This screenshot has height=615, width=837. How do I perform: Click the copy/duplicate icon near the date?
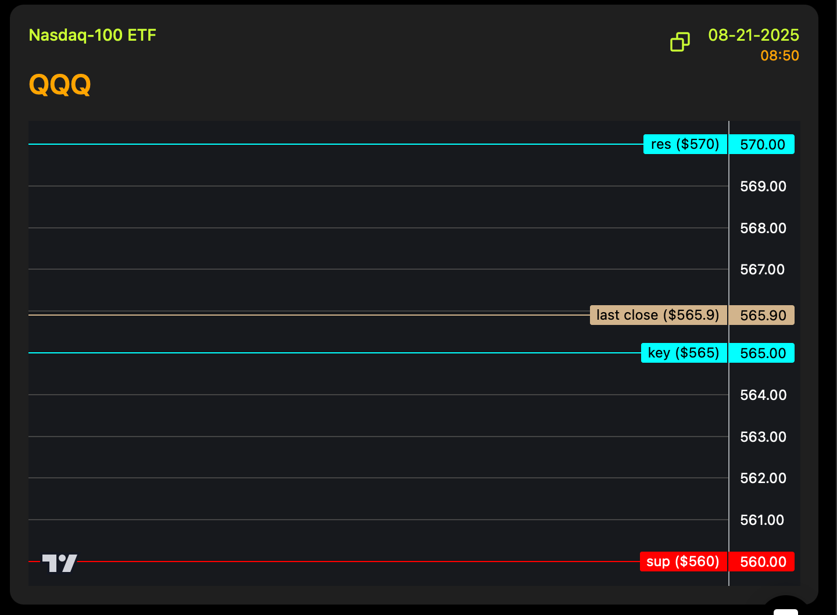pos(679,42)
